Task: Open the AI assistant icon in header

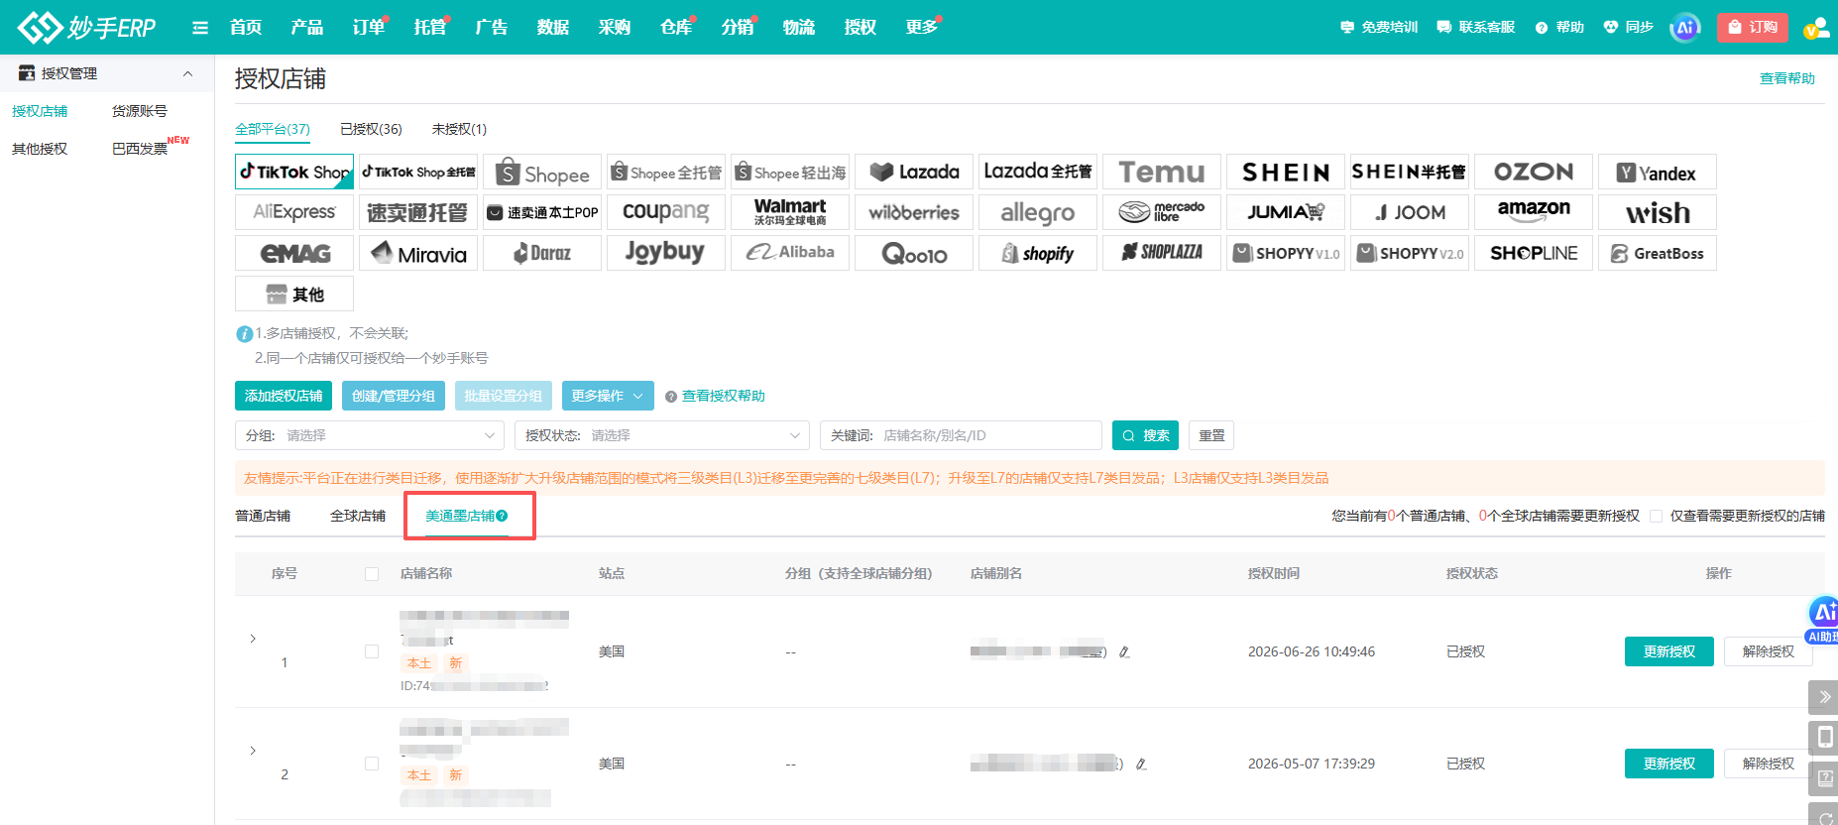Action: pyautogui.click(x=1685, y=27)
